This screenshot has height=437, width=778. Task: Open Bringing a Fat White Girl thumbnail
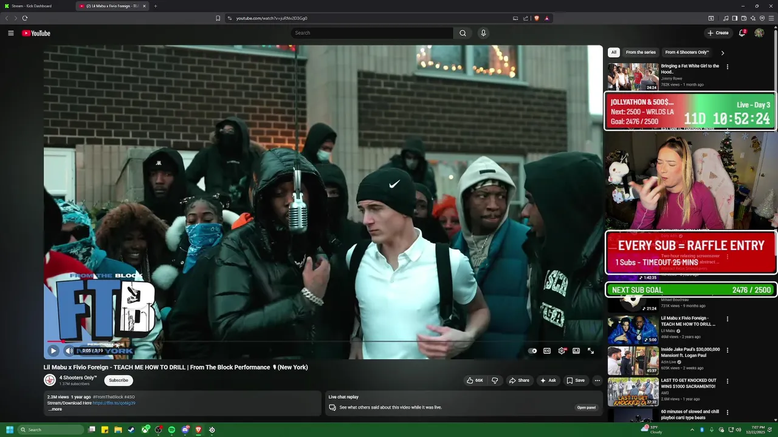[633, 76]
